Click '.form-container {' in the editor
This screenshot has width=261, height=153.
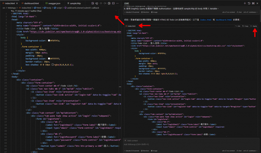coord(31,47)
